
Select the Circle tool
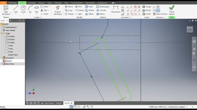click(23, 9)
